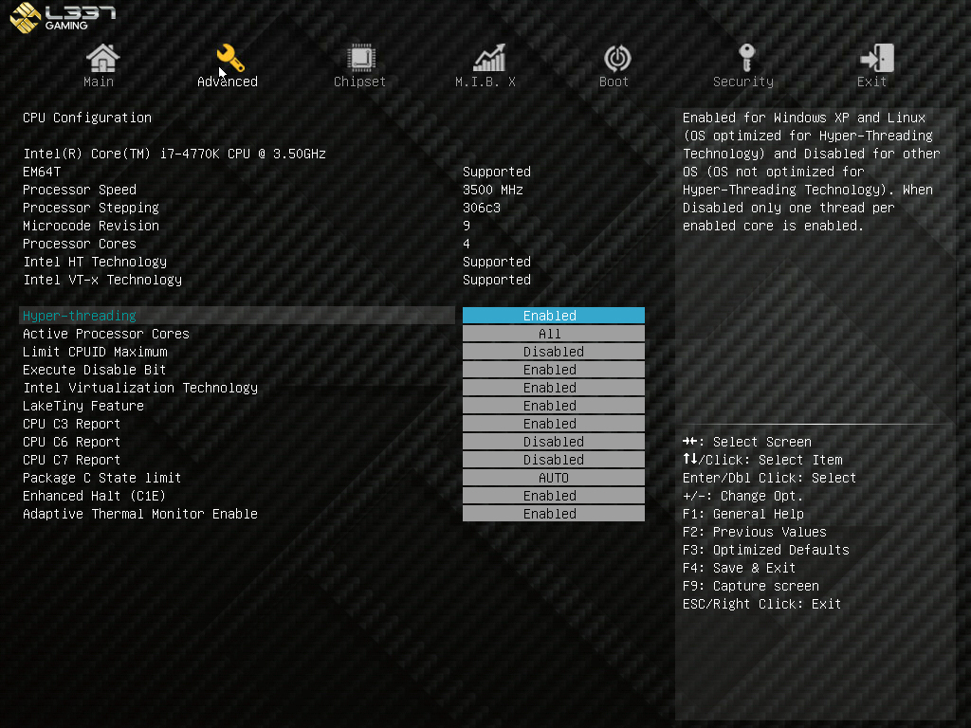This screenshot has width=971, height=728.
Task: Click the Boot power icon
Action: [x=617, y=59]
